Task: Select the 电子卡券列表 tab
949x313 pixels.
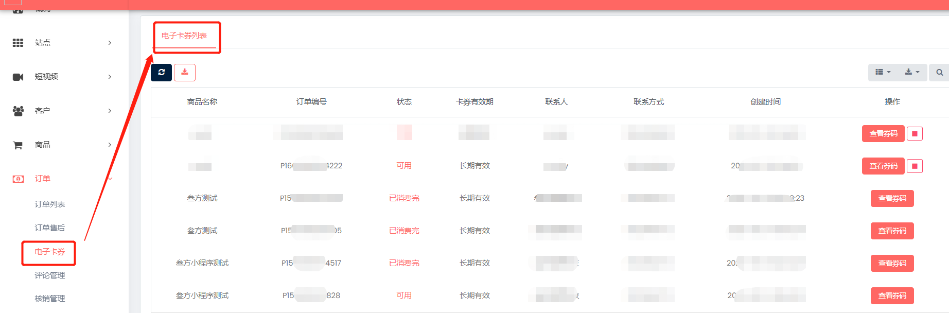Action: tap(184, 36)
